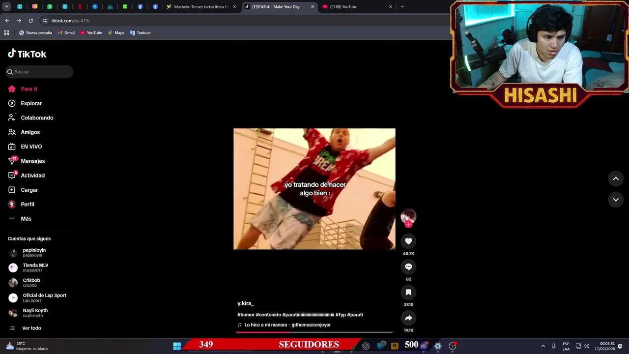Go back in browser history
This screenshot has height=354, width=629.
click(7, 21)
